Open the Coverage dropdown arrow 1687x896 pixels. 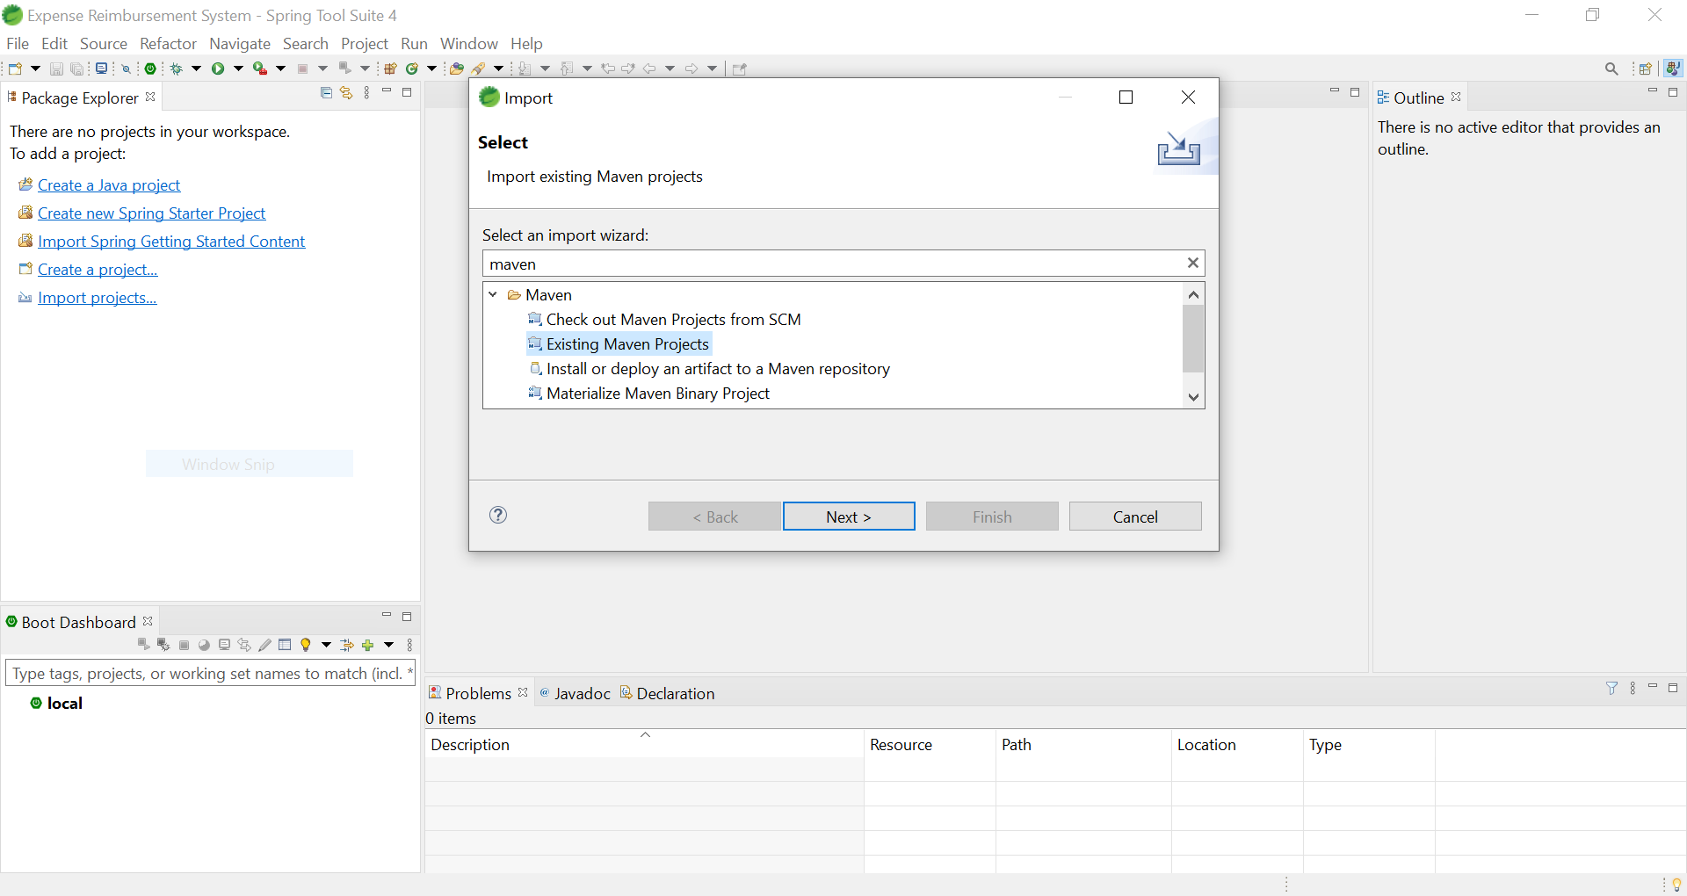pyautogui.click(x=280, y=69)
